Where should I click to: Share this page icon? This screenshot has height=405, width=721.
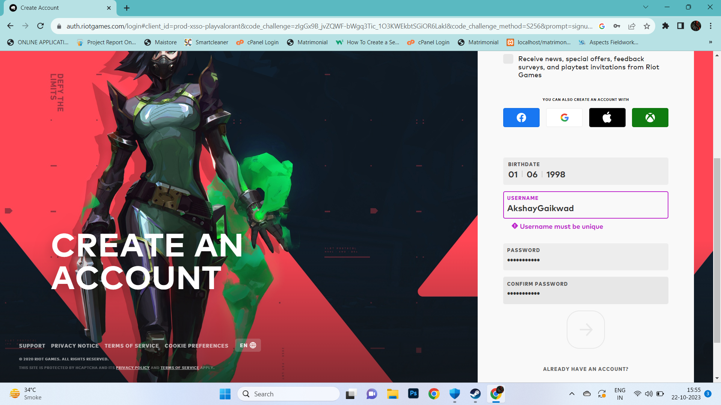coord(632,26)
